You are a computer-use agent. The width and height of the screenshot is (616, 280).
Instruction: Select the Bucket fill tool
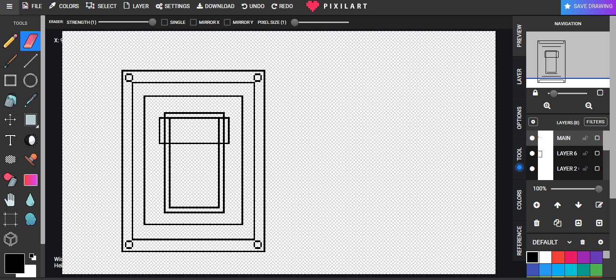coord(10,100)
